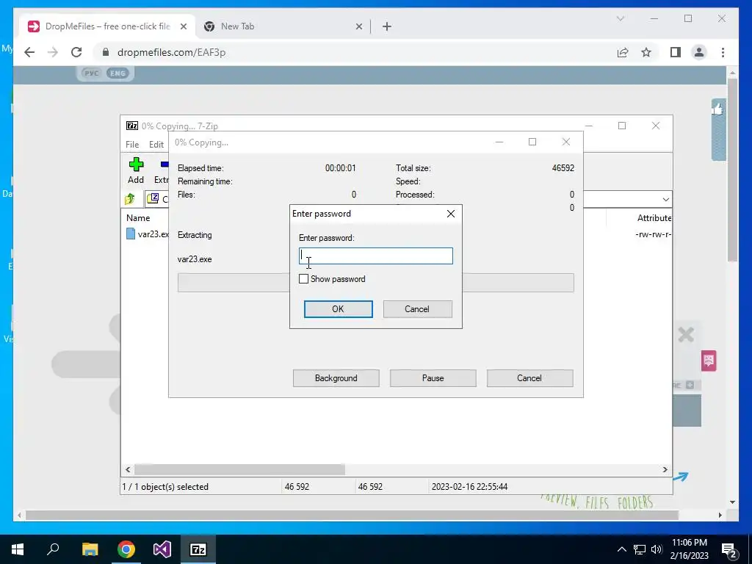Click the 7-Zip taskbar icon

[x=198, y=549]
